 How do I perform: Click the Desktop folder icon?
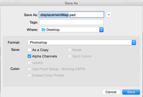(43, 30)
